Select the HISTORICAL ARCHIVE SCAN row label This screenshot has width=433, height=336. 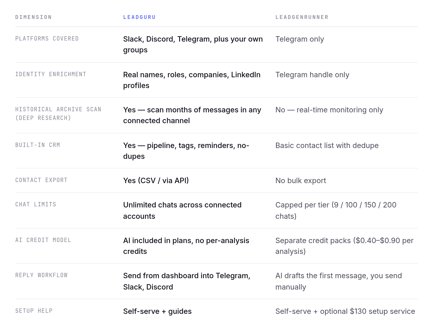(x=58, y=114)
